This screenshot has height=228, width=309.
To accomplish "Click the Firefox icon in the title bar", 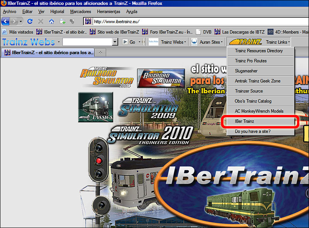I will (3, 3).
